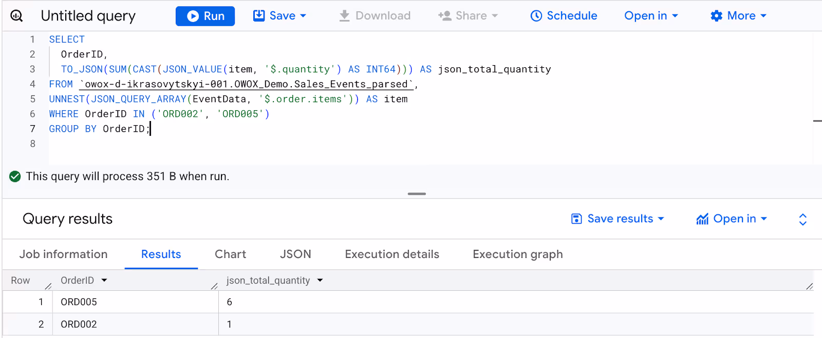Screen dimensions: 822x338
Task: Open Save results dropdown
Action: pos(618,219)
